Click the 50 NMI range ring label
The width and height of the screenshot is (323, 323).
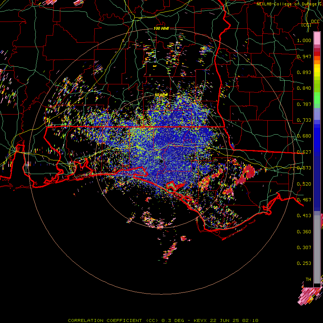(161, 95)
